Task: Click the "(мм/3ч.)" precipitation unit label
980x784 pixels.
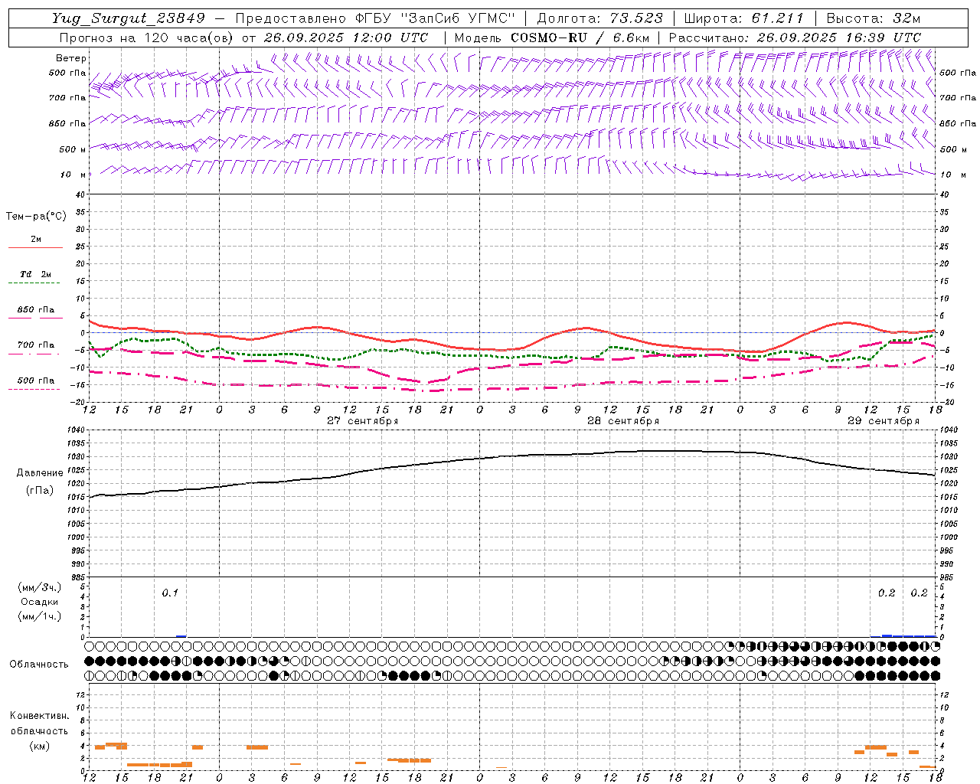Action: [40, 588]
